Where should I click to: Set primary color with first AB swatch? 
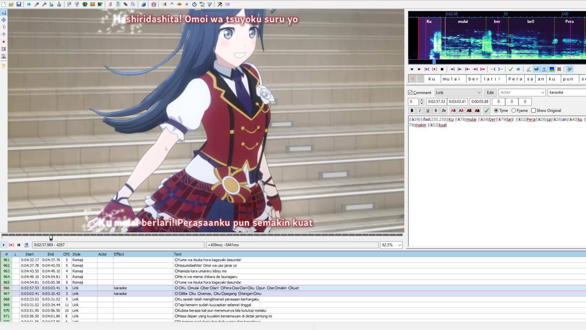point(453,111)
